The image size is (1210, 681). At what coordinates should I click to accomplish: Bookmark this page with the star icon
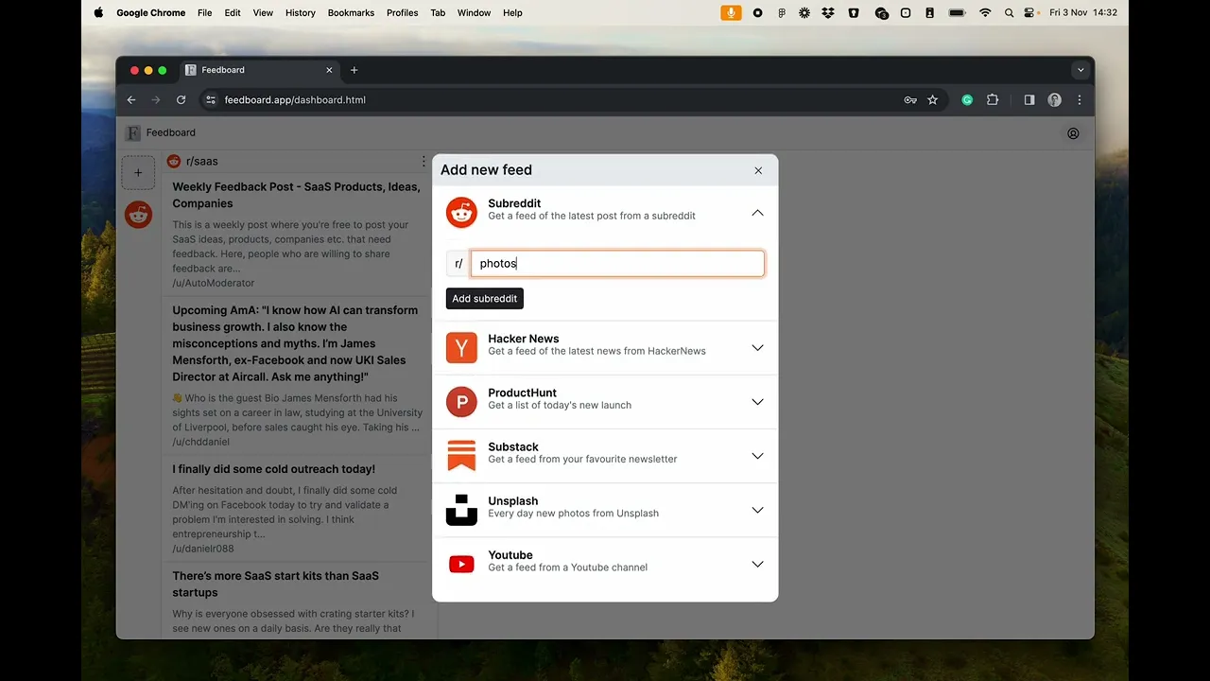click(933, 99)
